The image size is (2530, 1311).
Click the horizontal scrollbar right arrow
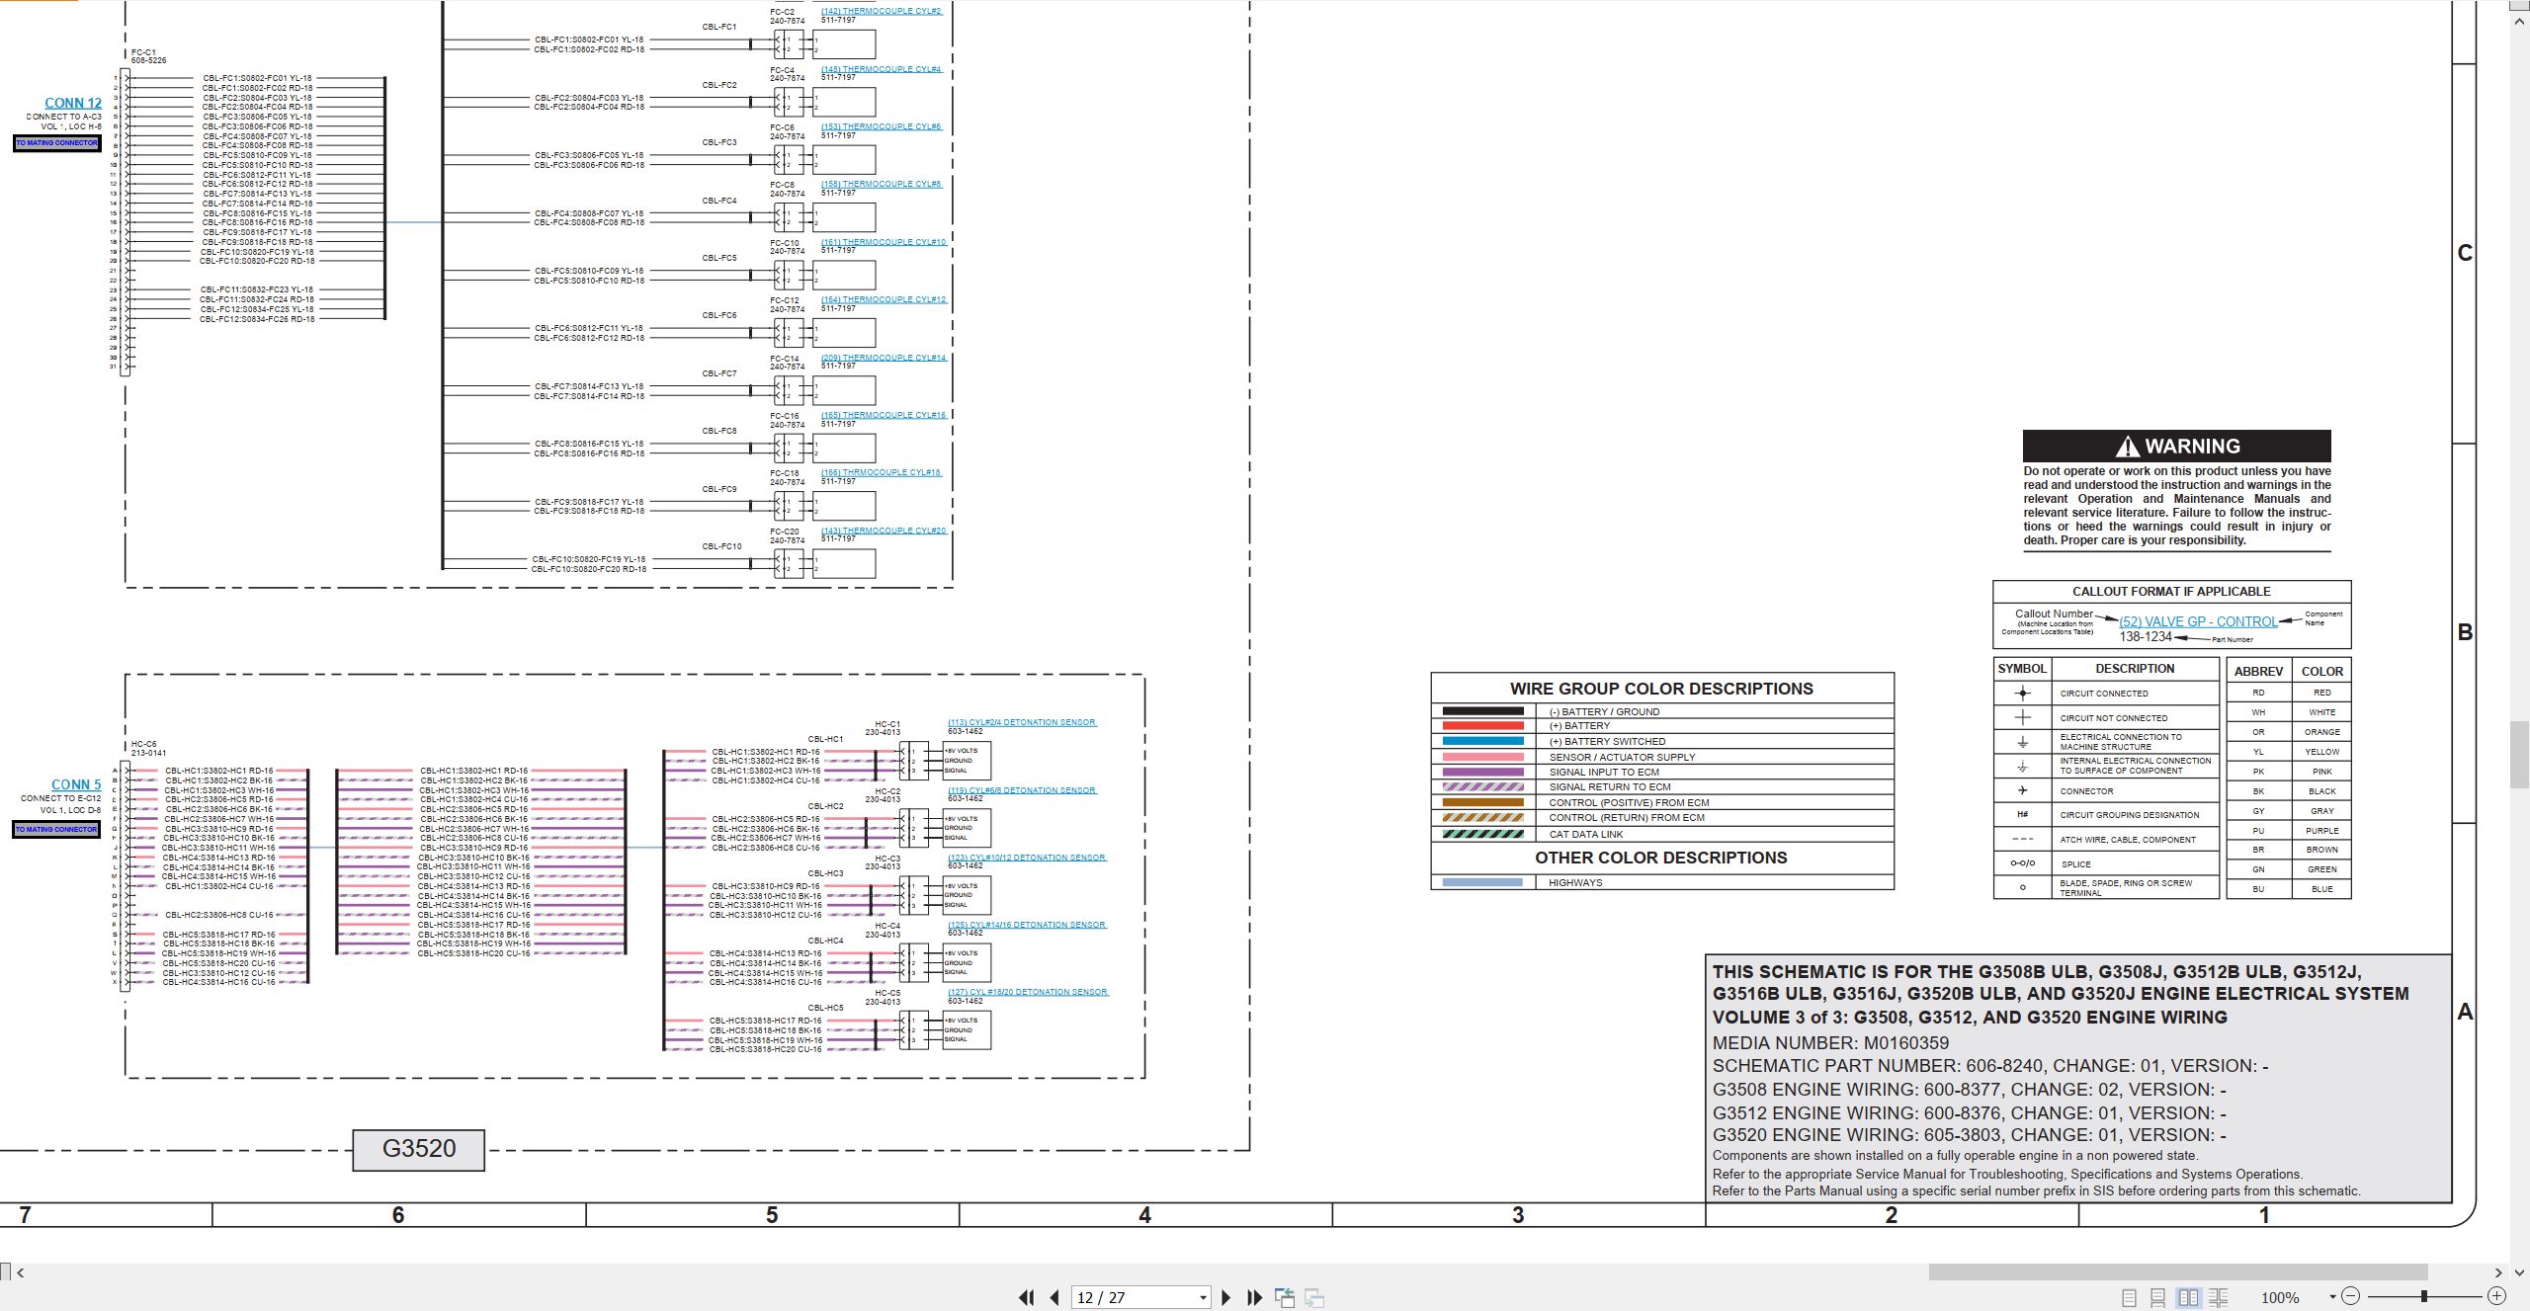tap(2498, 1272)
